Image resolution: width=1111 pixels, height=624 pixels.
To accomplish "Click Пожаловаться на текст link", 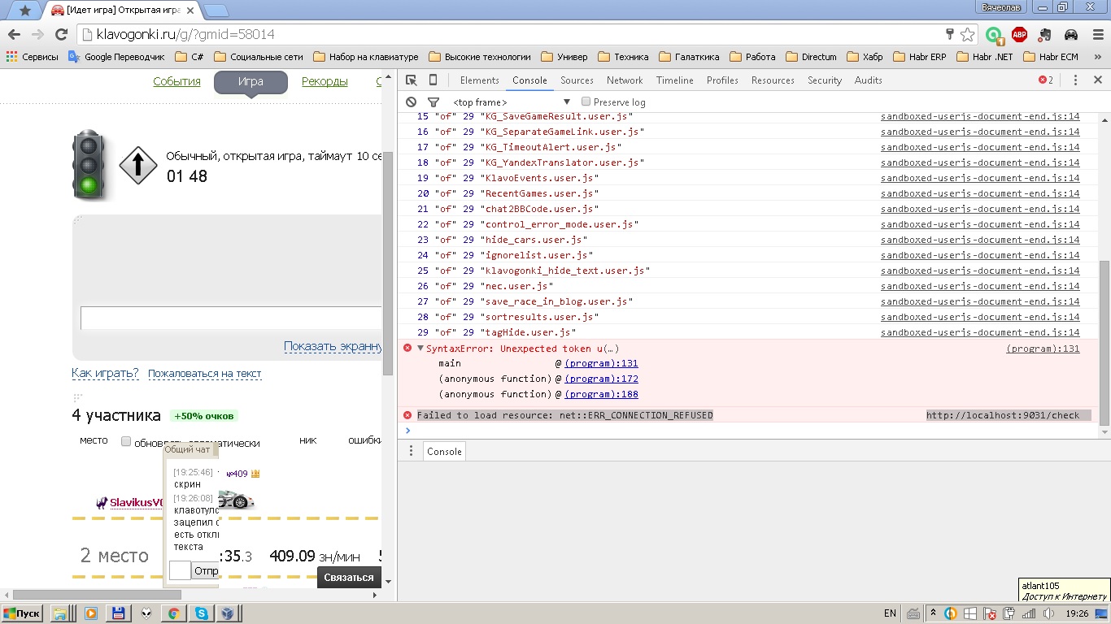I will (x=204, y=374).
